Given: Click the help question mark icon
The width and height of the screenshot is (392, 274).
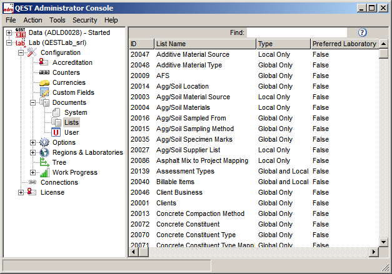Looking at the screenshot, I should 363,32.
